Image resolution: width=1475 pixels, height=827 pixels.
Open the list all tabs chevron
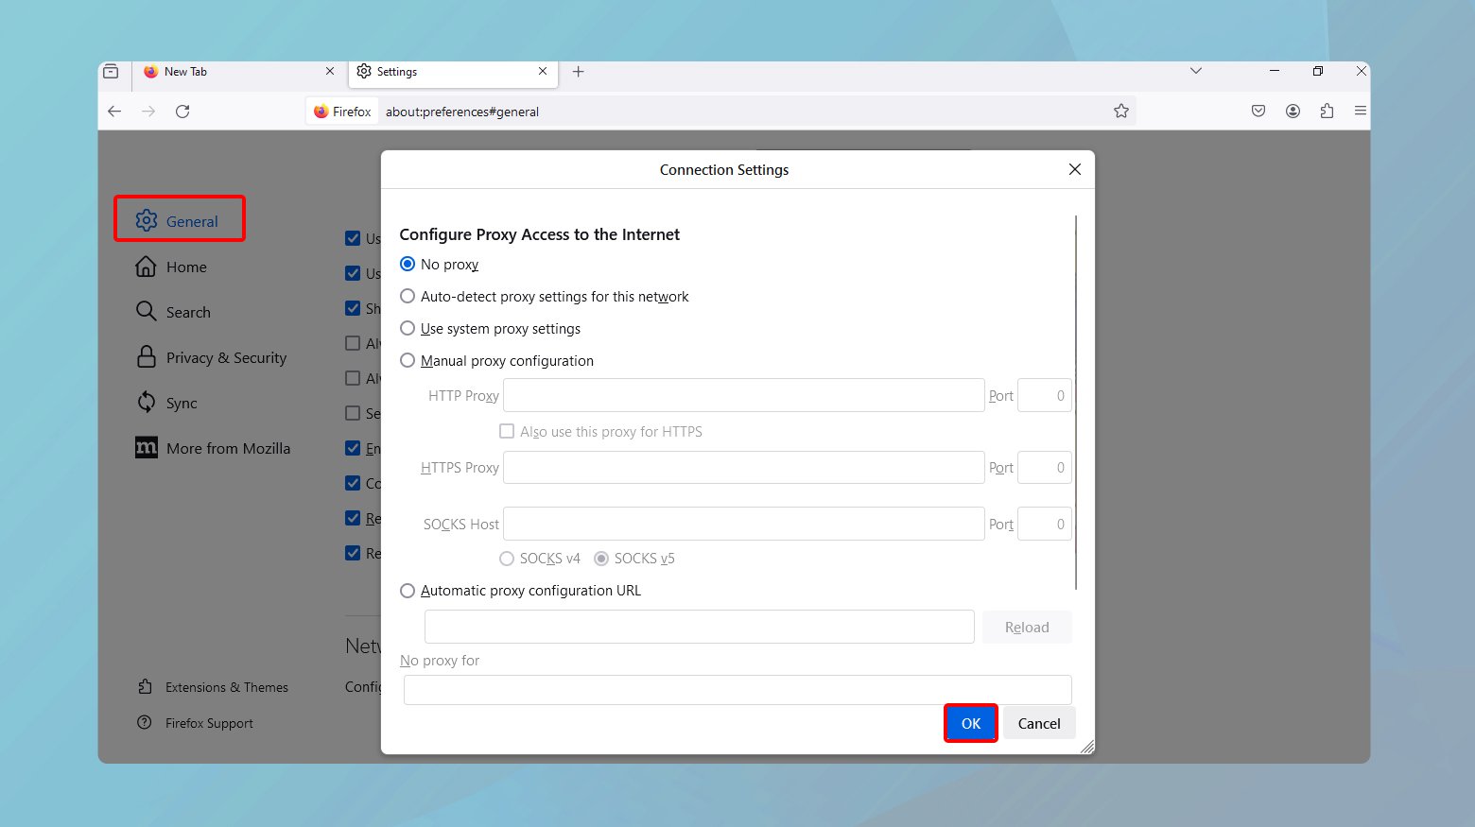tap(1195, 71)
